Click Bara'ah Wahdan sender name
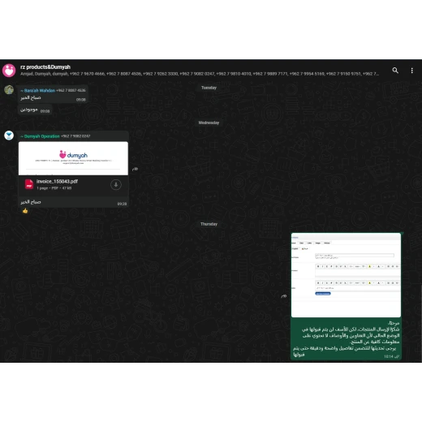 click(x=38, y=90)
